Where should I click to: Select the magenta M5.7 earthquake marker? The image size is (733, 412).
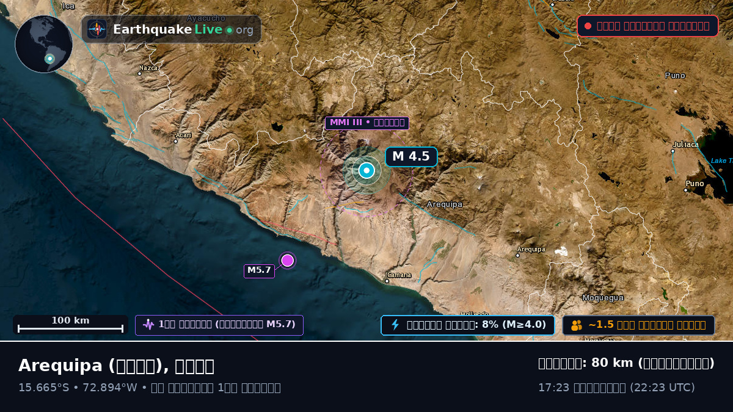[x=288, y=261]
